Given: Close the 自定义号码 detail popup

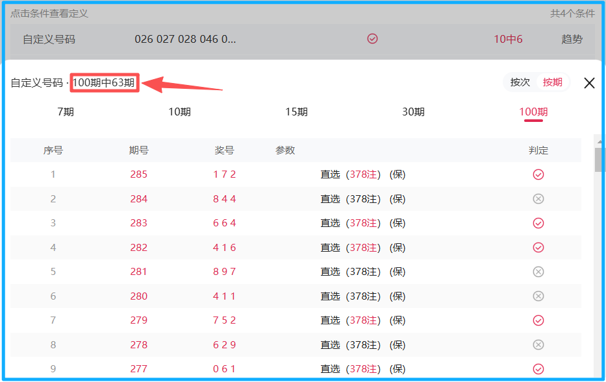Looking at the screenshot, I should pyautogui.click(x=589, y=83).
